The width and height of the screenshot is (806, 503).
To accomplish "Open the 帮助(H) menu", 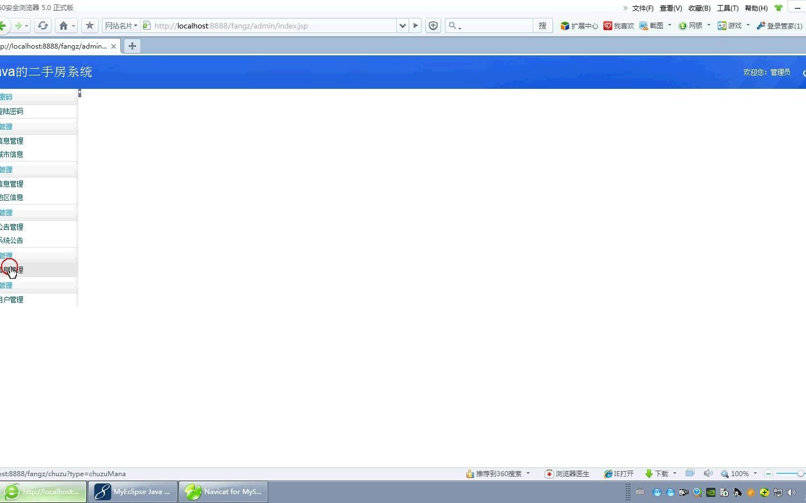I will pos(756,8).
